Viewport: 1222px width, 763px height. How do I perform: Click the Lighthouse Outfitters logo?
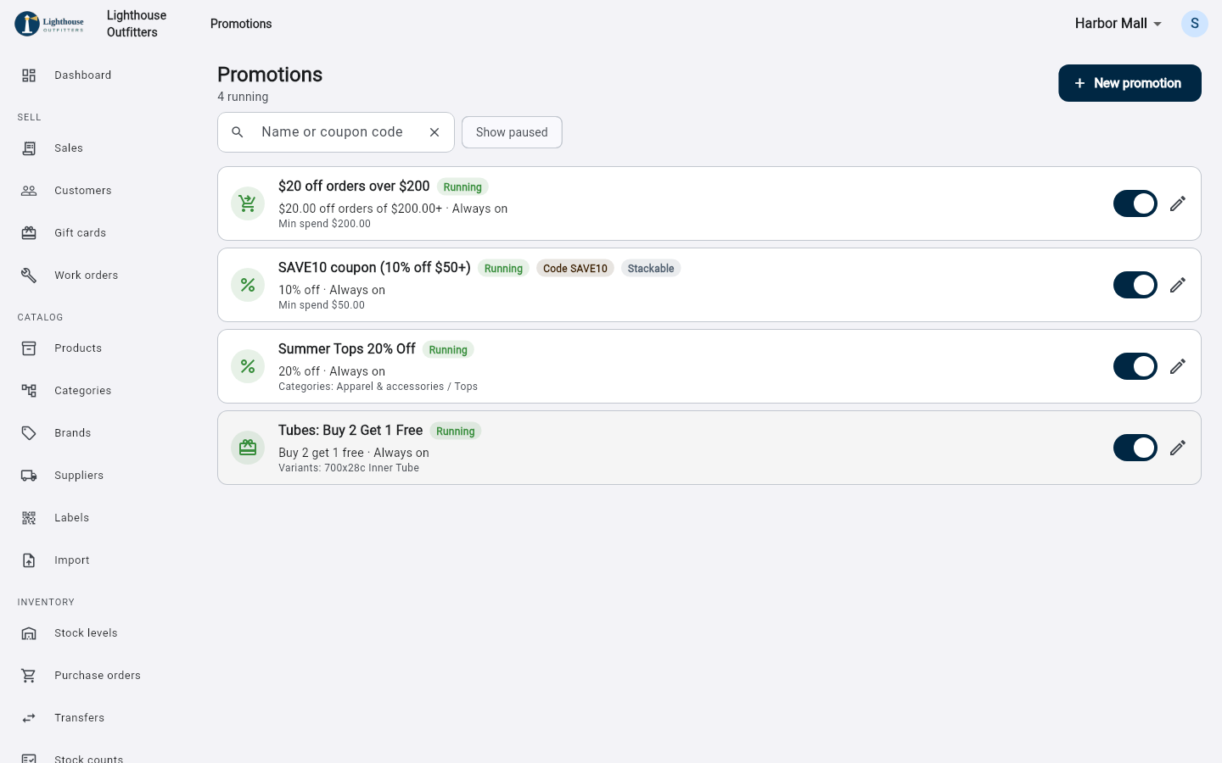click(49, 24)
